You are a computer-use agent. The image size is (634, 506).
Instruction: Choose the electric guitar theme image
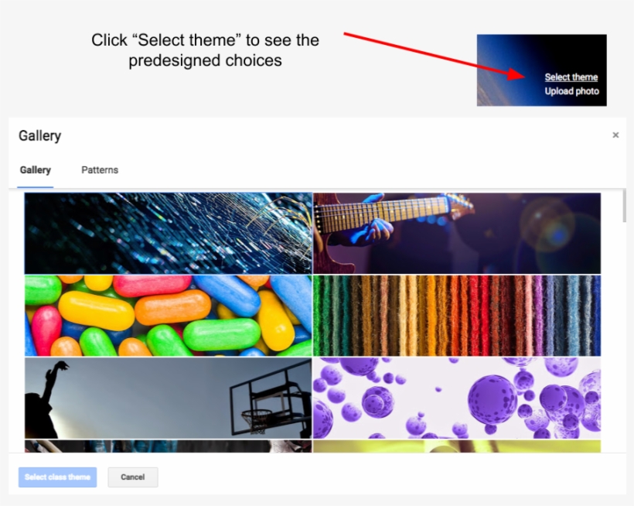tap(457, 234)
